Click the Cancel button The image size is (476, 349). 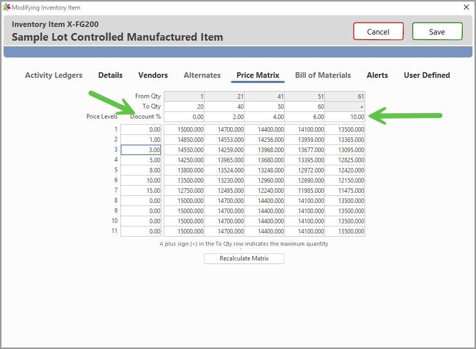[378, 31]
